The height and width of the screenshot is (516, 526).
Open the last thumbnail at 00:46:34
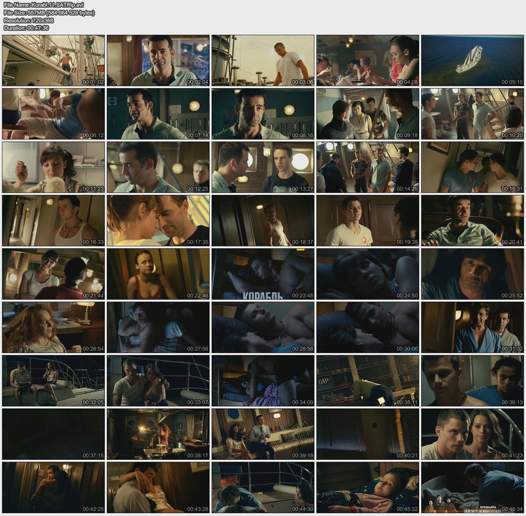[x=473, y=487]
